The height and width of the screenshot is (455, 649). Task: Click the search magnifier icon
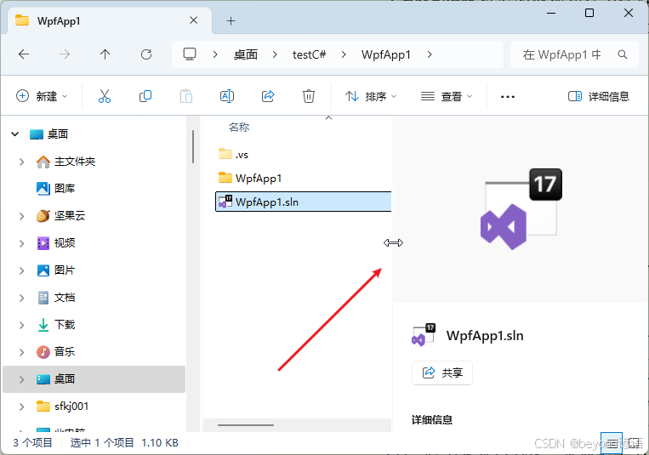coord(622,54)
